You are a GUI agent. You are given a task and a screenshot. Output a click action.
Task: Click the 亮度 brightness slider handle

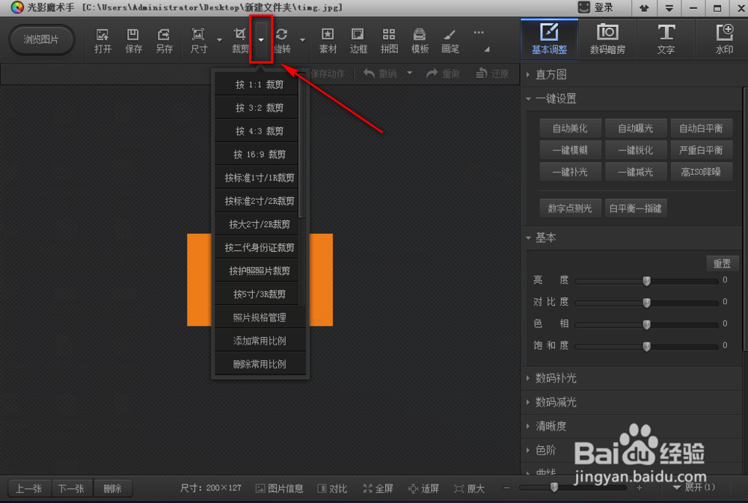click(x=646, y=281)
